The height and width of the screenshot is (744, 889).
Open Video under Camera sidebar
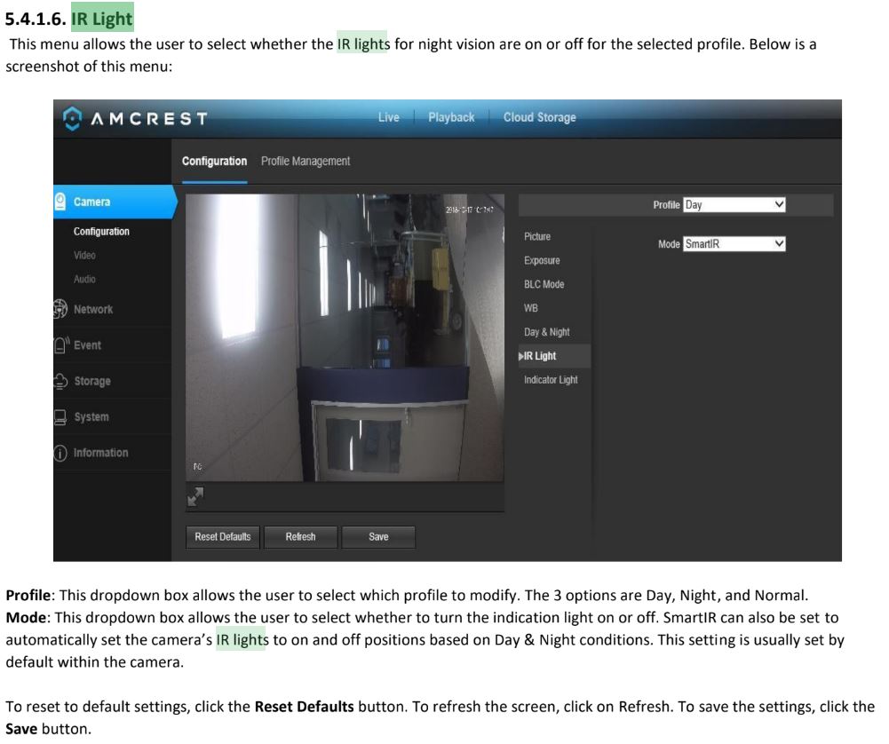84,255
